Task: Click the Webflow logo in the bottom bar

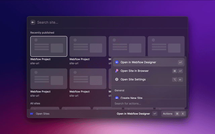Action: [32, 114]
